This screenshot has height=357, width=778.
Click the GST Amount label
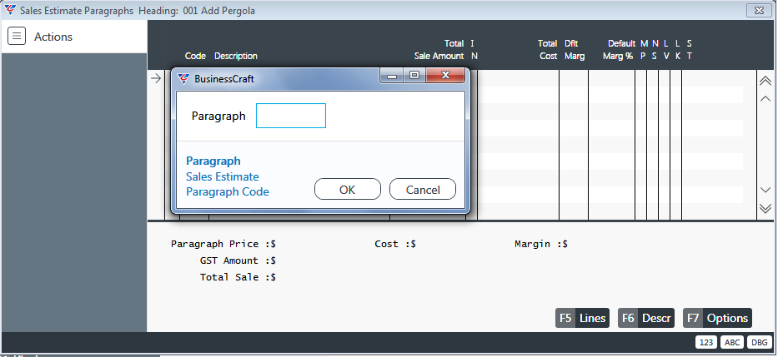(x=238, y=260)
